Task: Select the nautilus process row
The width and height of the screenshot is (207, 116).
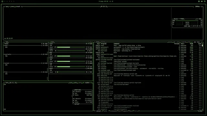Action: click(x=148, y=49)
